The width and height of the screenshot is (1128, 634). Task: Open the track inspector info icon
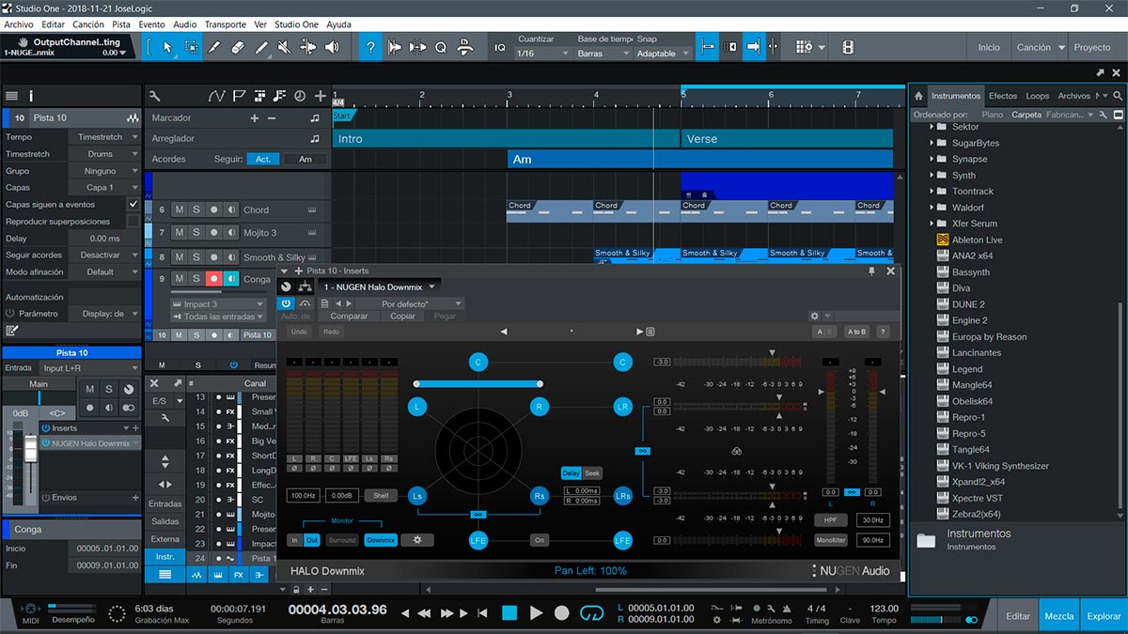31,96
